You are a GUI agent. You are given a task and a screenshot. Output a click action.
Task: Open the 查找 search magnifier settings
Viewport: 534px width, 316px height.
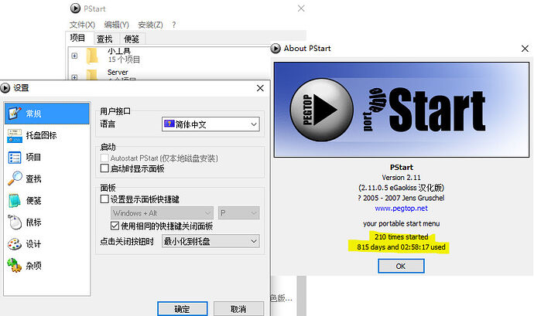[14, 178]
